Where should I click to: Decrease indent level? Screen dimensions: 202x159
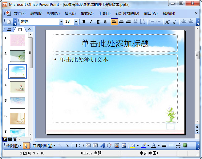point(184,22)
